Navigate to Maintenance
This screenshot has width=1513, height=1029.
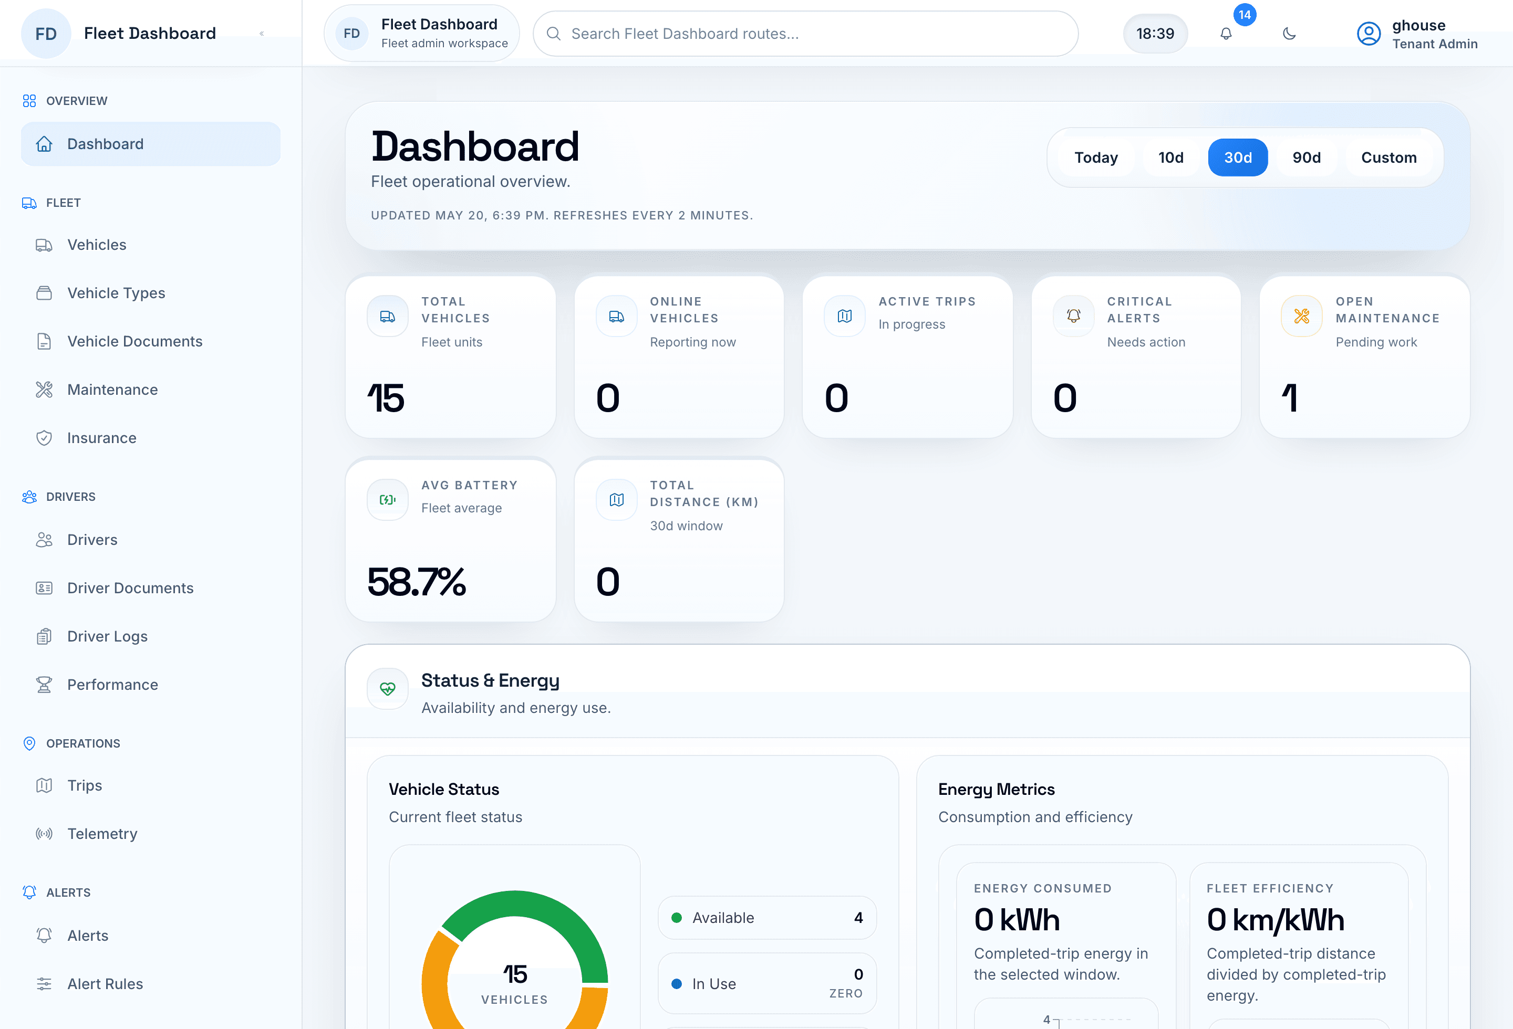[x=151, y=390]
